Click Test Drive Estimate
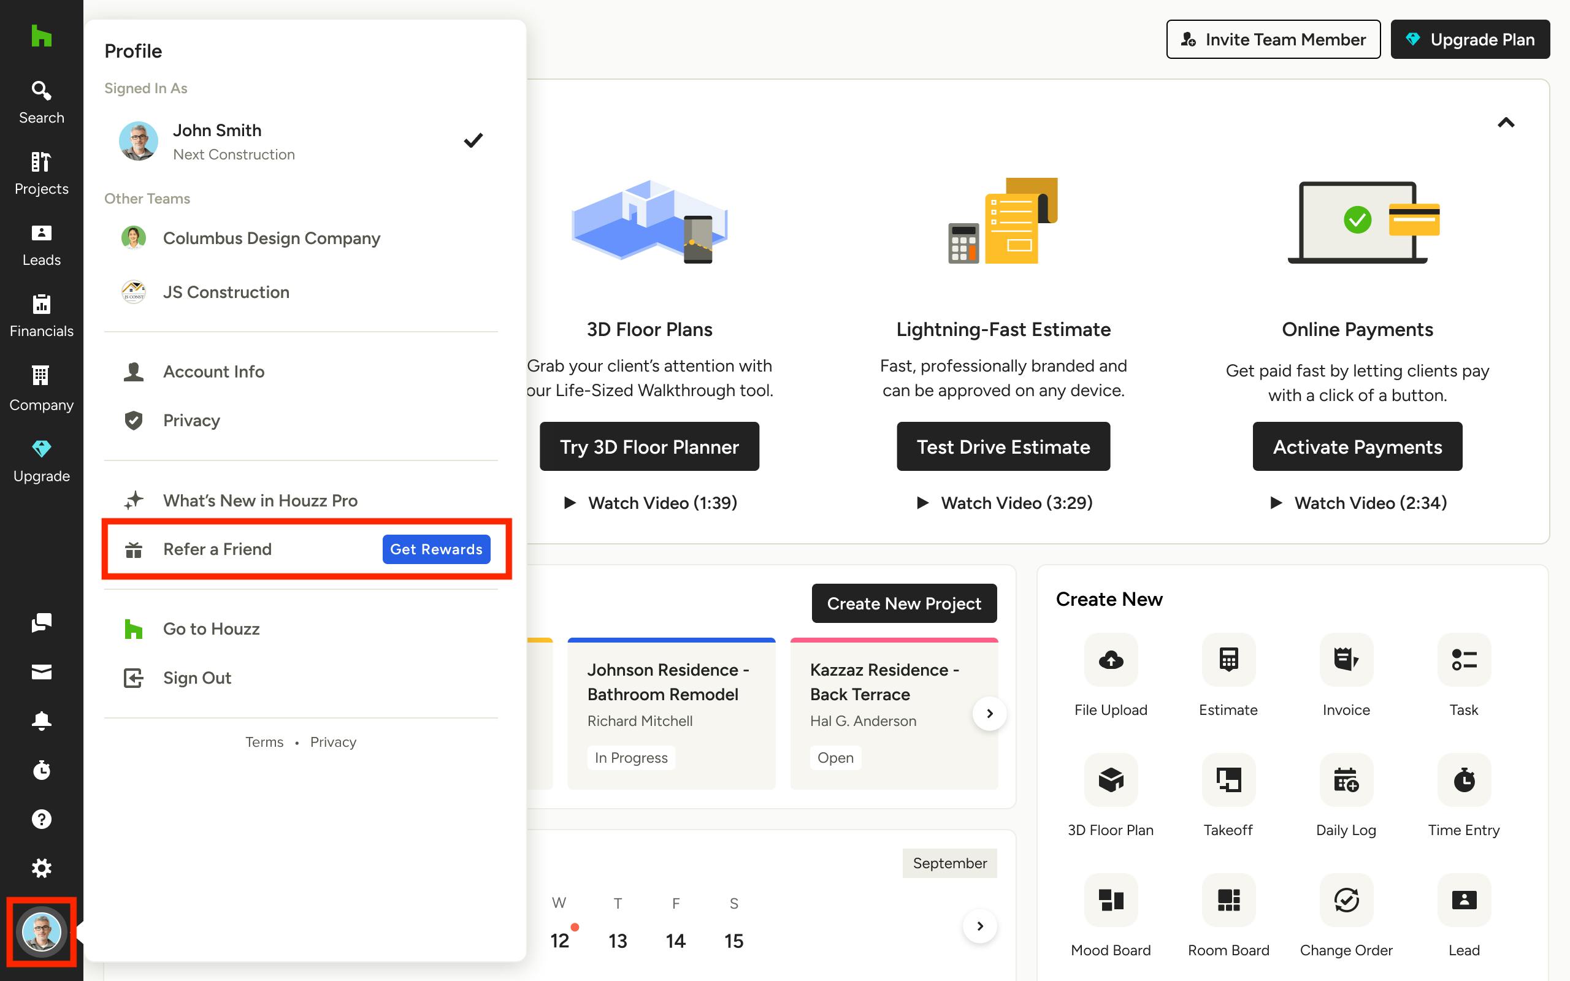Screen dimensions: 1570x981 tap(1003, 446)
